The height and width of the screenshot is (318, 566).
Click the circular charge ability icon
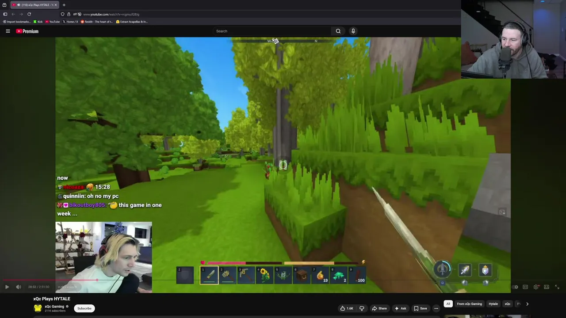tap(443, 269)
